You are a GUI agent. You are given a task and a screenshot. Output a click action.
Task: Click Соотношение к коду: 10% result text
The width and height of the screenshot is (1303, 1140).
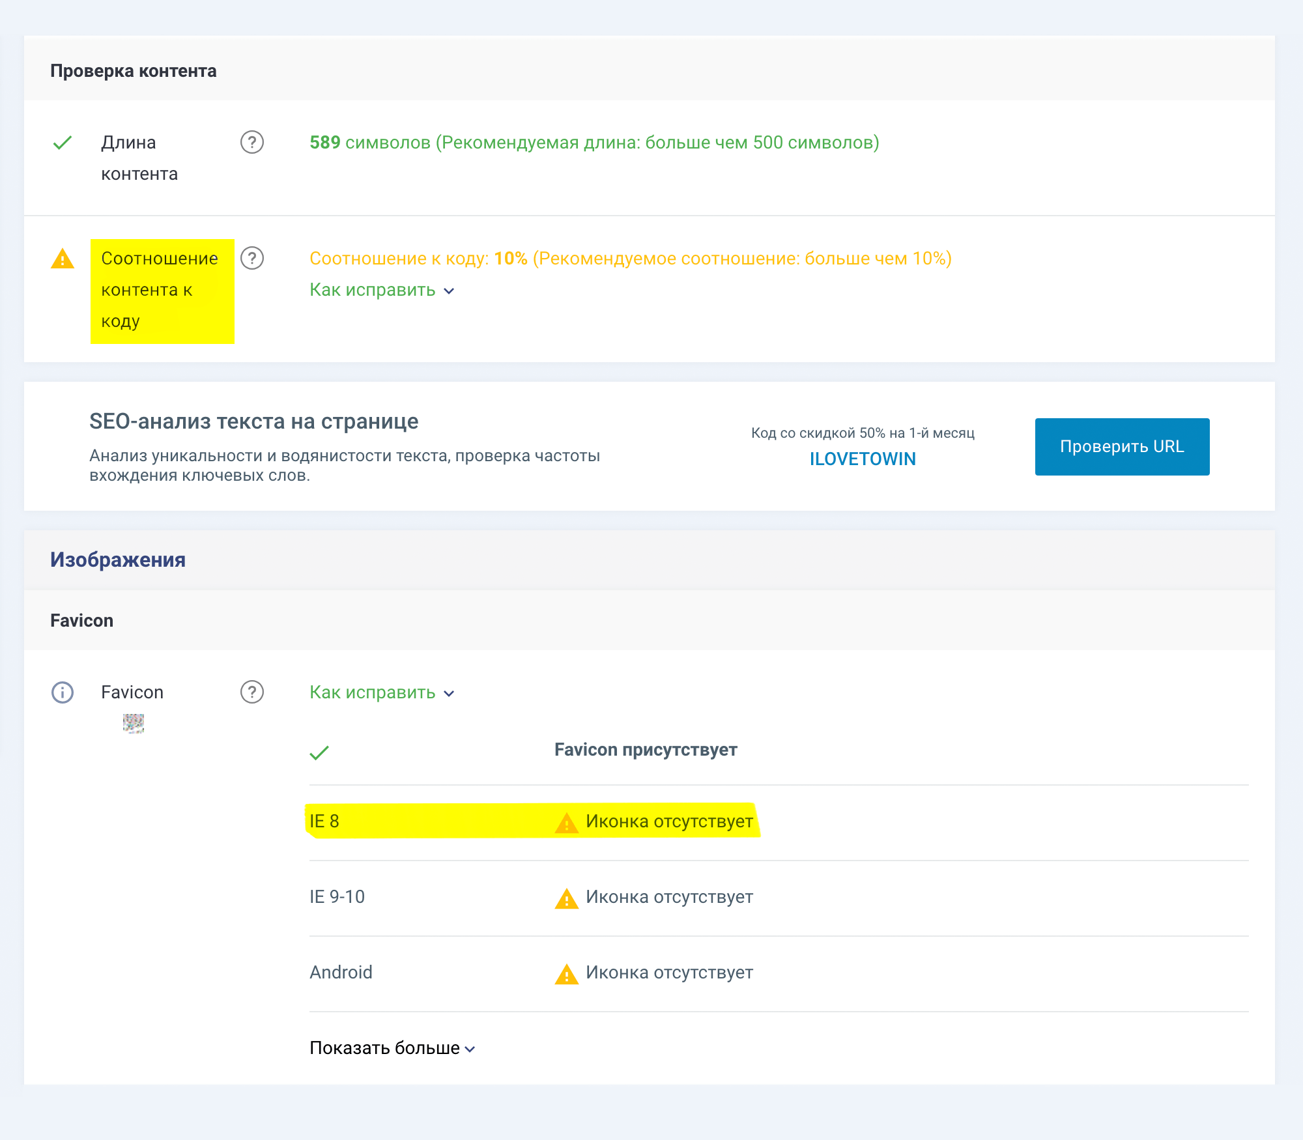tap(631, 258)
